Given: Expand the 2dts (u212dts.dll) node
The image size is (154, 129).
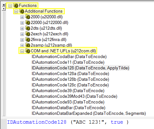Looking at the screenshot, I should click(x=22, y=28).
